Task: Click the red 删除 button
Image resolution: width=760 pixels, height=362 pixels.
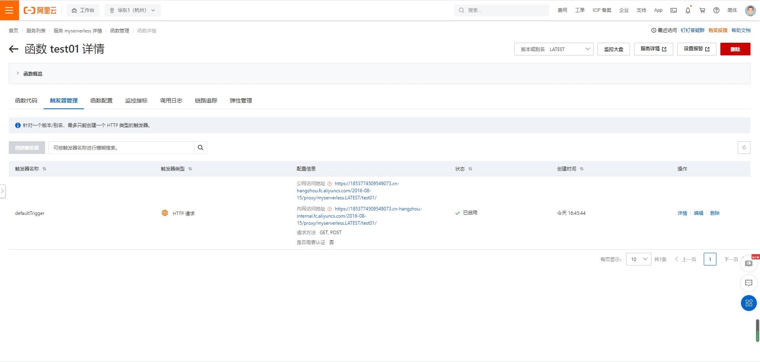Action: point(735,49)
